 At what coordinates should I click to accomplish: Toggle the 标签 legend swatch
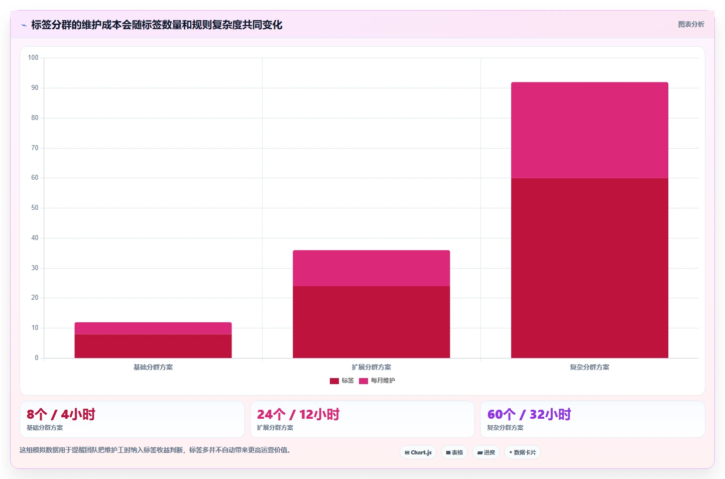334,381
